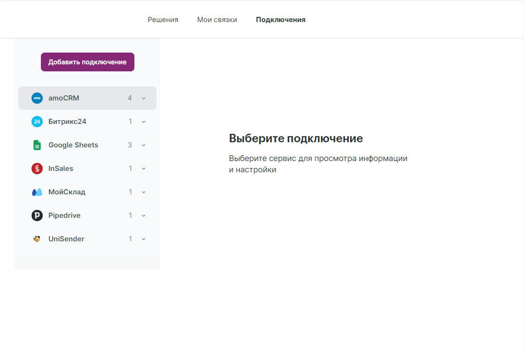Select the Google Sheets list item label
This screenshot has height=354, width=524.
pyautogui.click(x=73, y=145)
